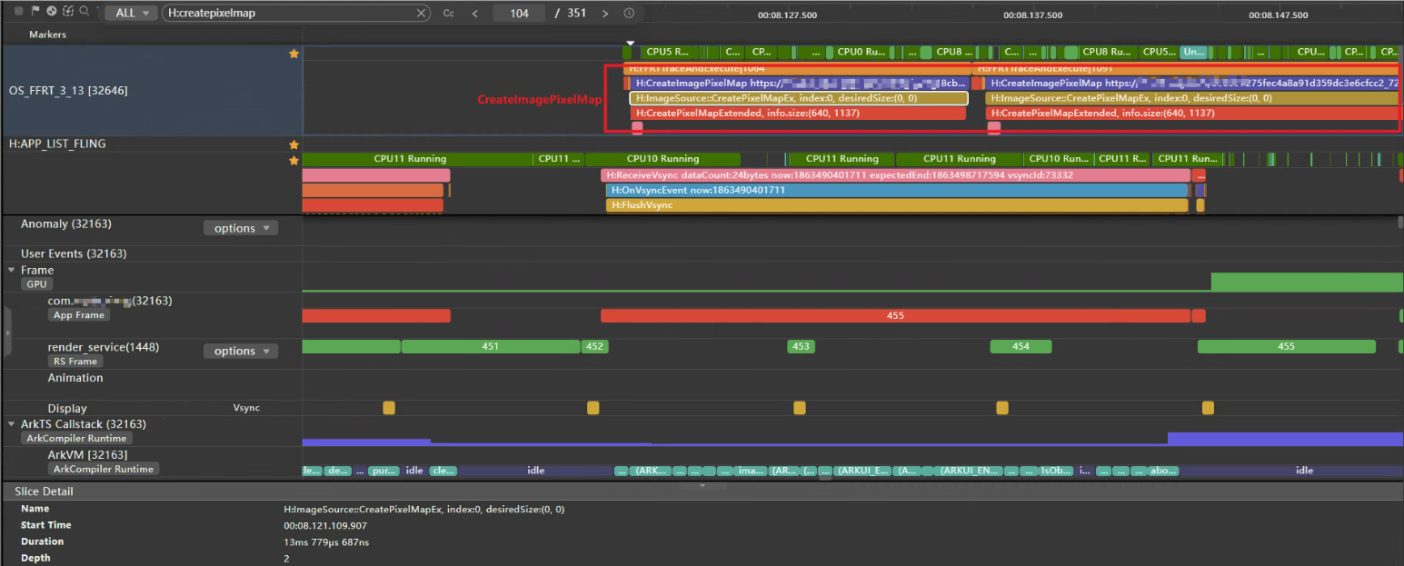Toggle case-sensitive Cc search option
The width and height of the screenshot is (1404, 566).
(448, 14)
